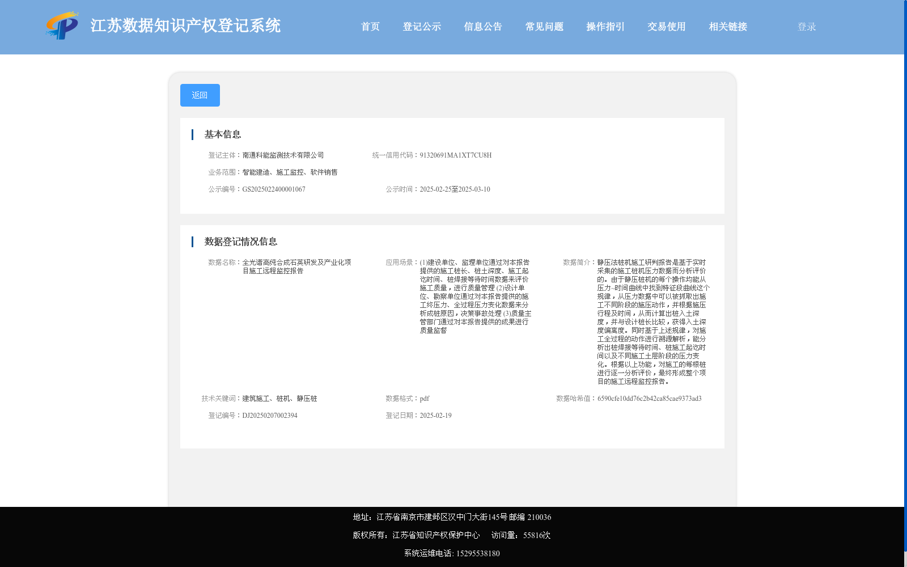The width and height of the screenshot is (907, 567).
Task: Click data format value pdf
Action: (425, 399)
